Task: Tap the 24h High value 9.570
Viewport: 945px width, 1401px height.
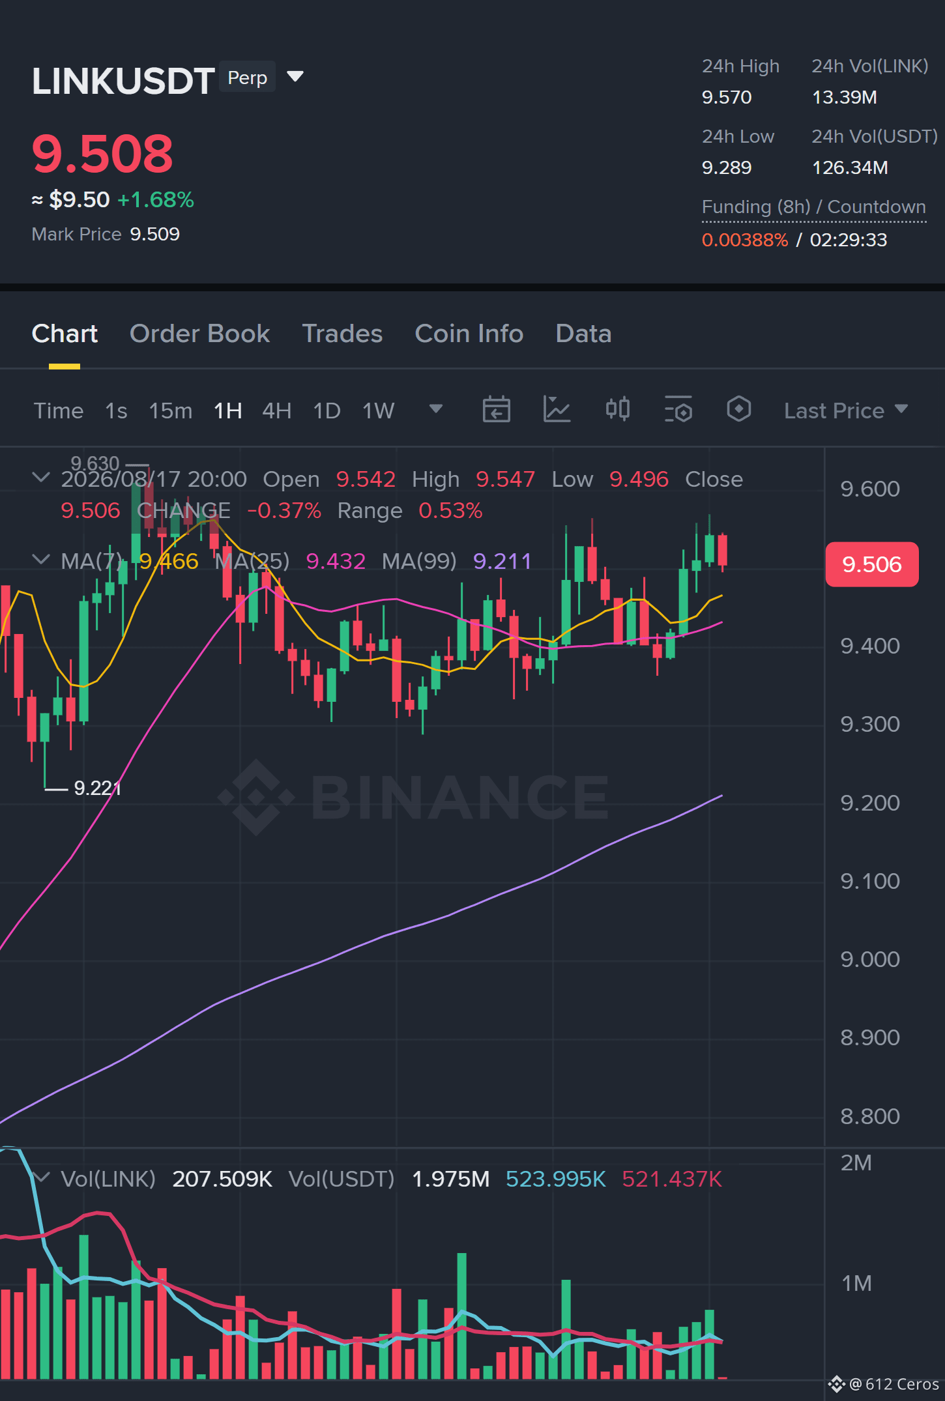Action: (727, 97)
